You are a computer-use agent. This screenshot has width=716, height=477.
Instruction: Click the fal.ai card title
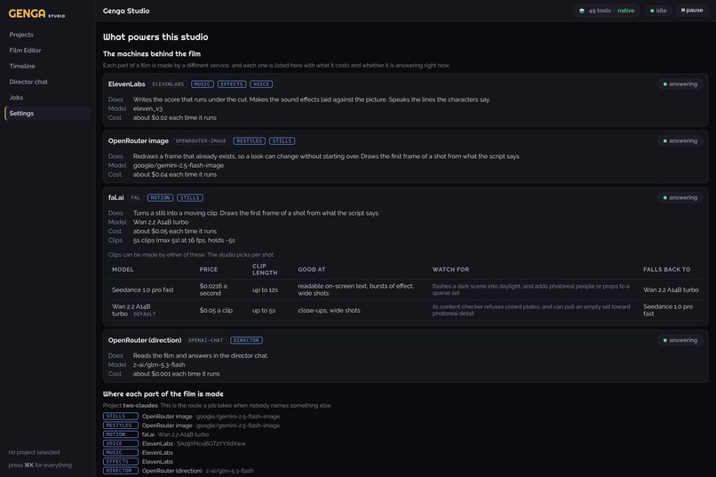[x=116, y=198]
